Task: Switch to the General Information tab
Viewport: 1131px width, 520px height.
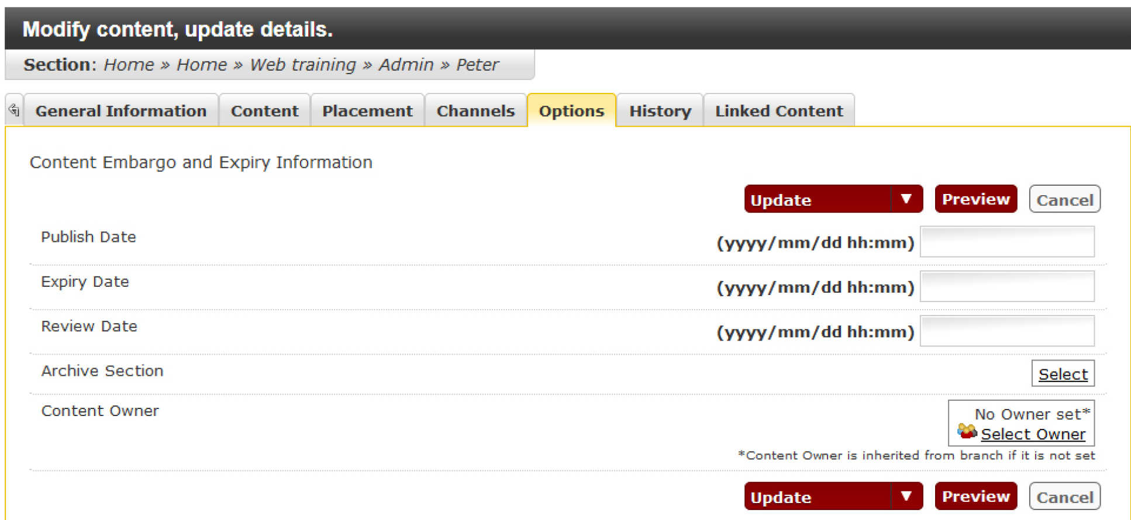Action: 120,111
